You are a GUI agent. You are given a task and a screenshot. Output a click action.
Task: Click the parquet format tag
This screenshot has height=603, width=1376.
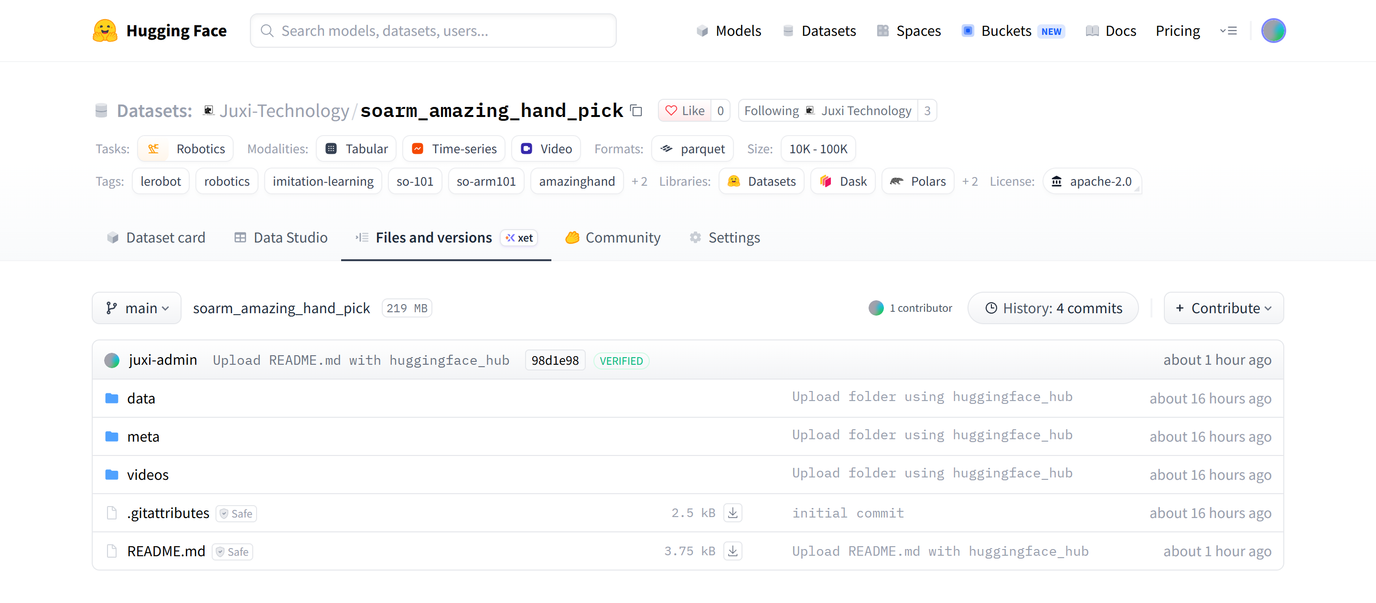pyautogui.click(x=692, y=148)
